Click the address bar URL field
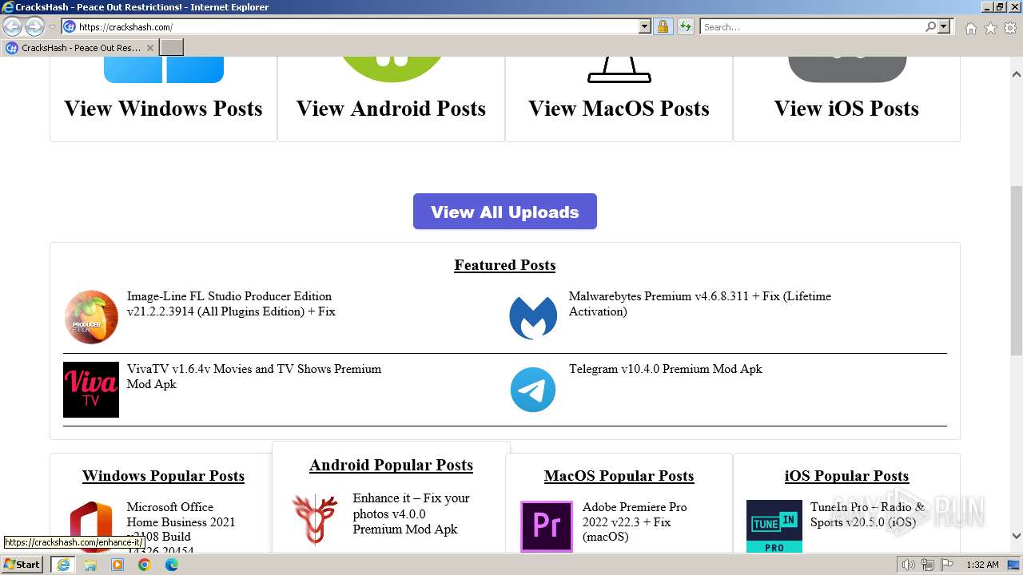 357,26
